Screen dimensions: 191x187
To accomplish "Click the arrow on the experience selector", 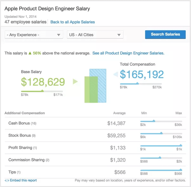I will [59, 35].
